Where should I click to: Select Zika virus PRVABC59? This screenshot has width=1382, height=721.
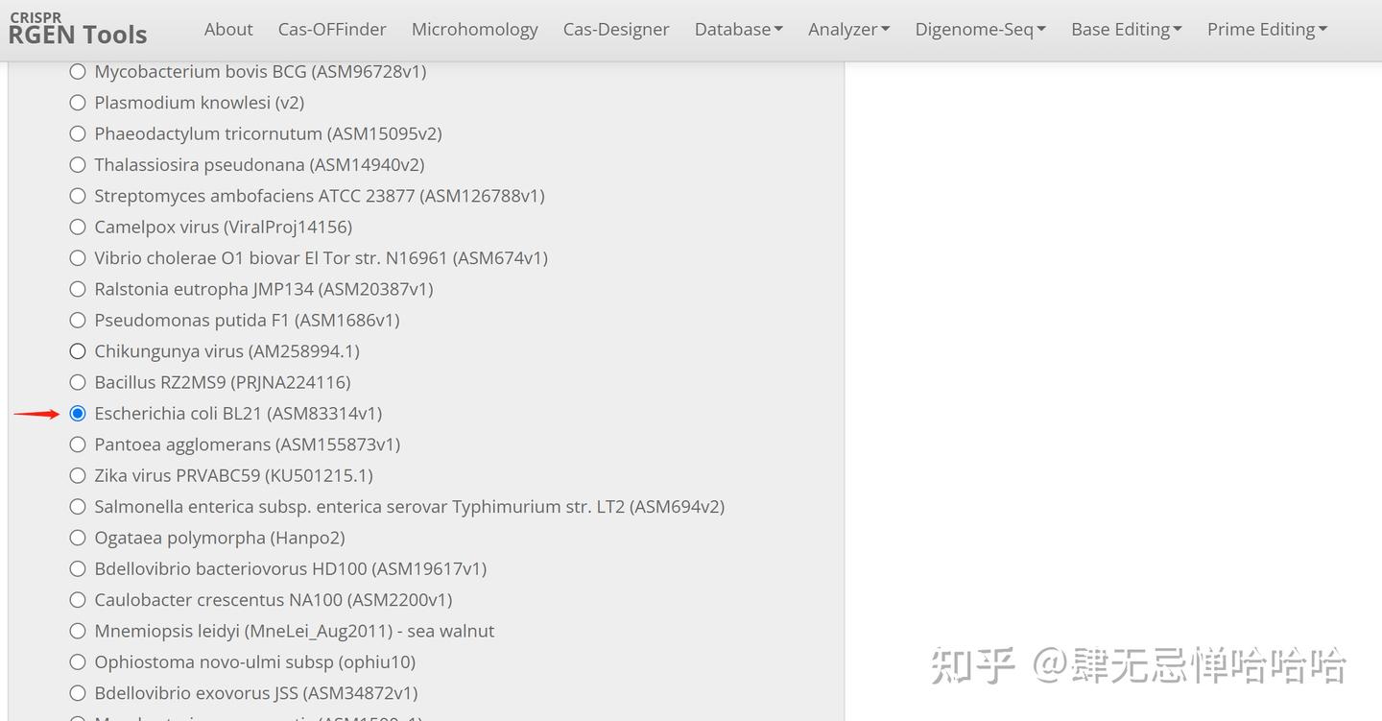tap(77, 474)
